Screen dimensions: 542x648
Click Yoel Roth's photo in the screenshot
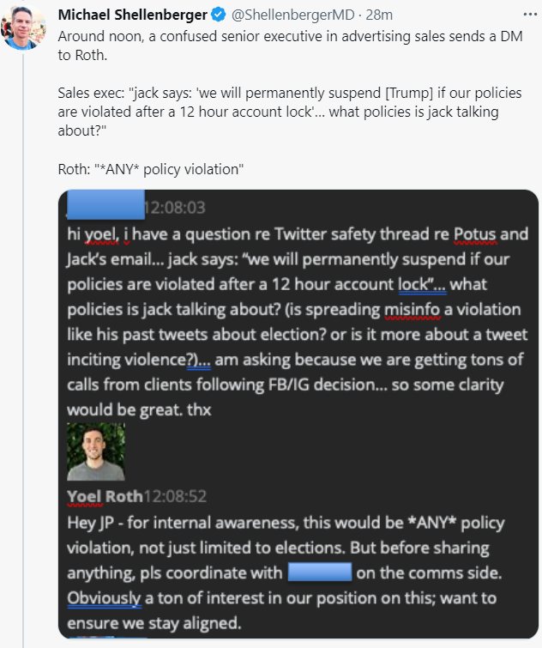click(x=96, y=451)
